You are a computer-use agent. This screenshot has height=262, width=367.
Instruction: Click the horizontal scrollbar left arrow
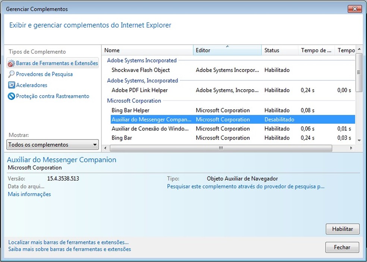[x=105, y=148]
